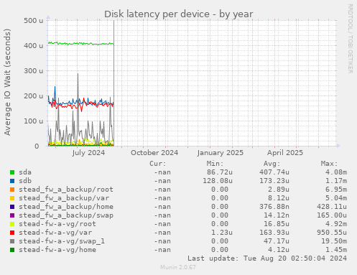Click sda max value 4.08m

(336, 172)
